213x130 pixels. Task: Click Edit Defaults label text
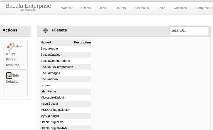pyautogui.click(x=12, y=79)
